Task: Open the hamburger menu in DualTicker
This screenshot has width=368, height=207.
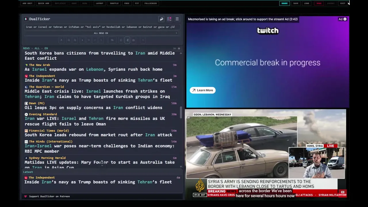Action: point(177,19)
